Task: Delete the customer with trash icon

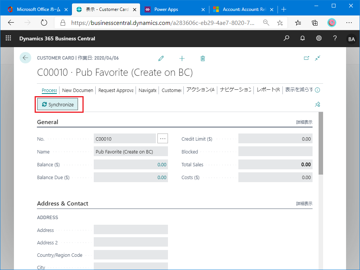Action: [203, 58]
